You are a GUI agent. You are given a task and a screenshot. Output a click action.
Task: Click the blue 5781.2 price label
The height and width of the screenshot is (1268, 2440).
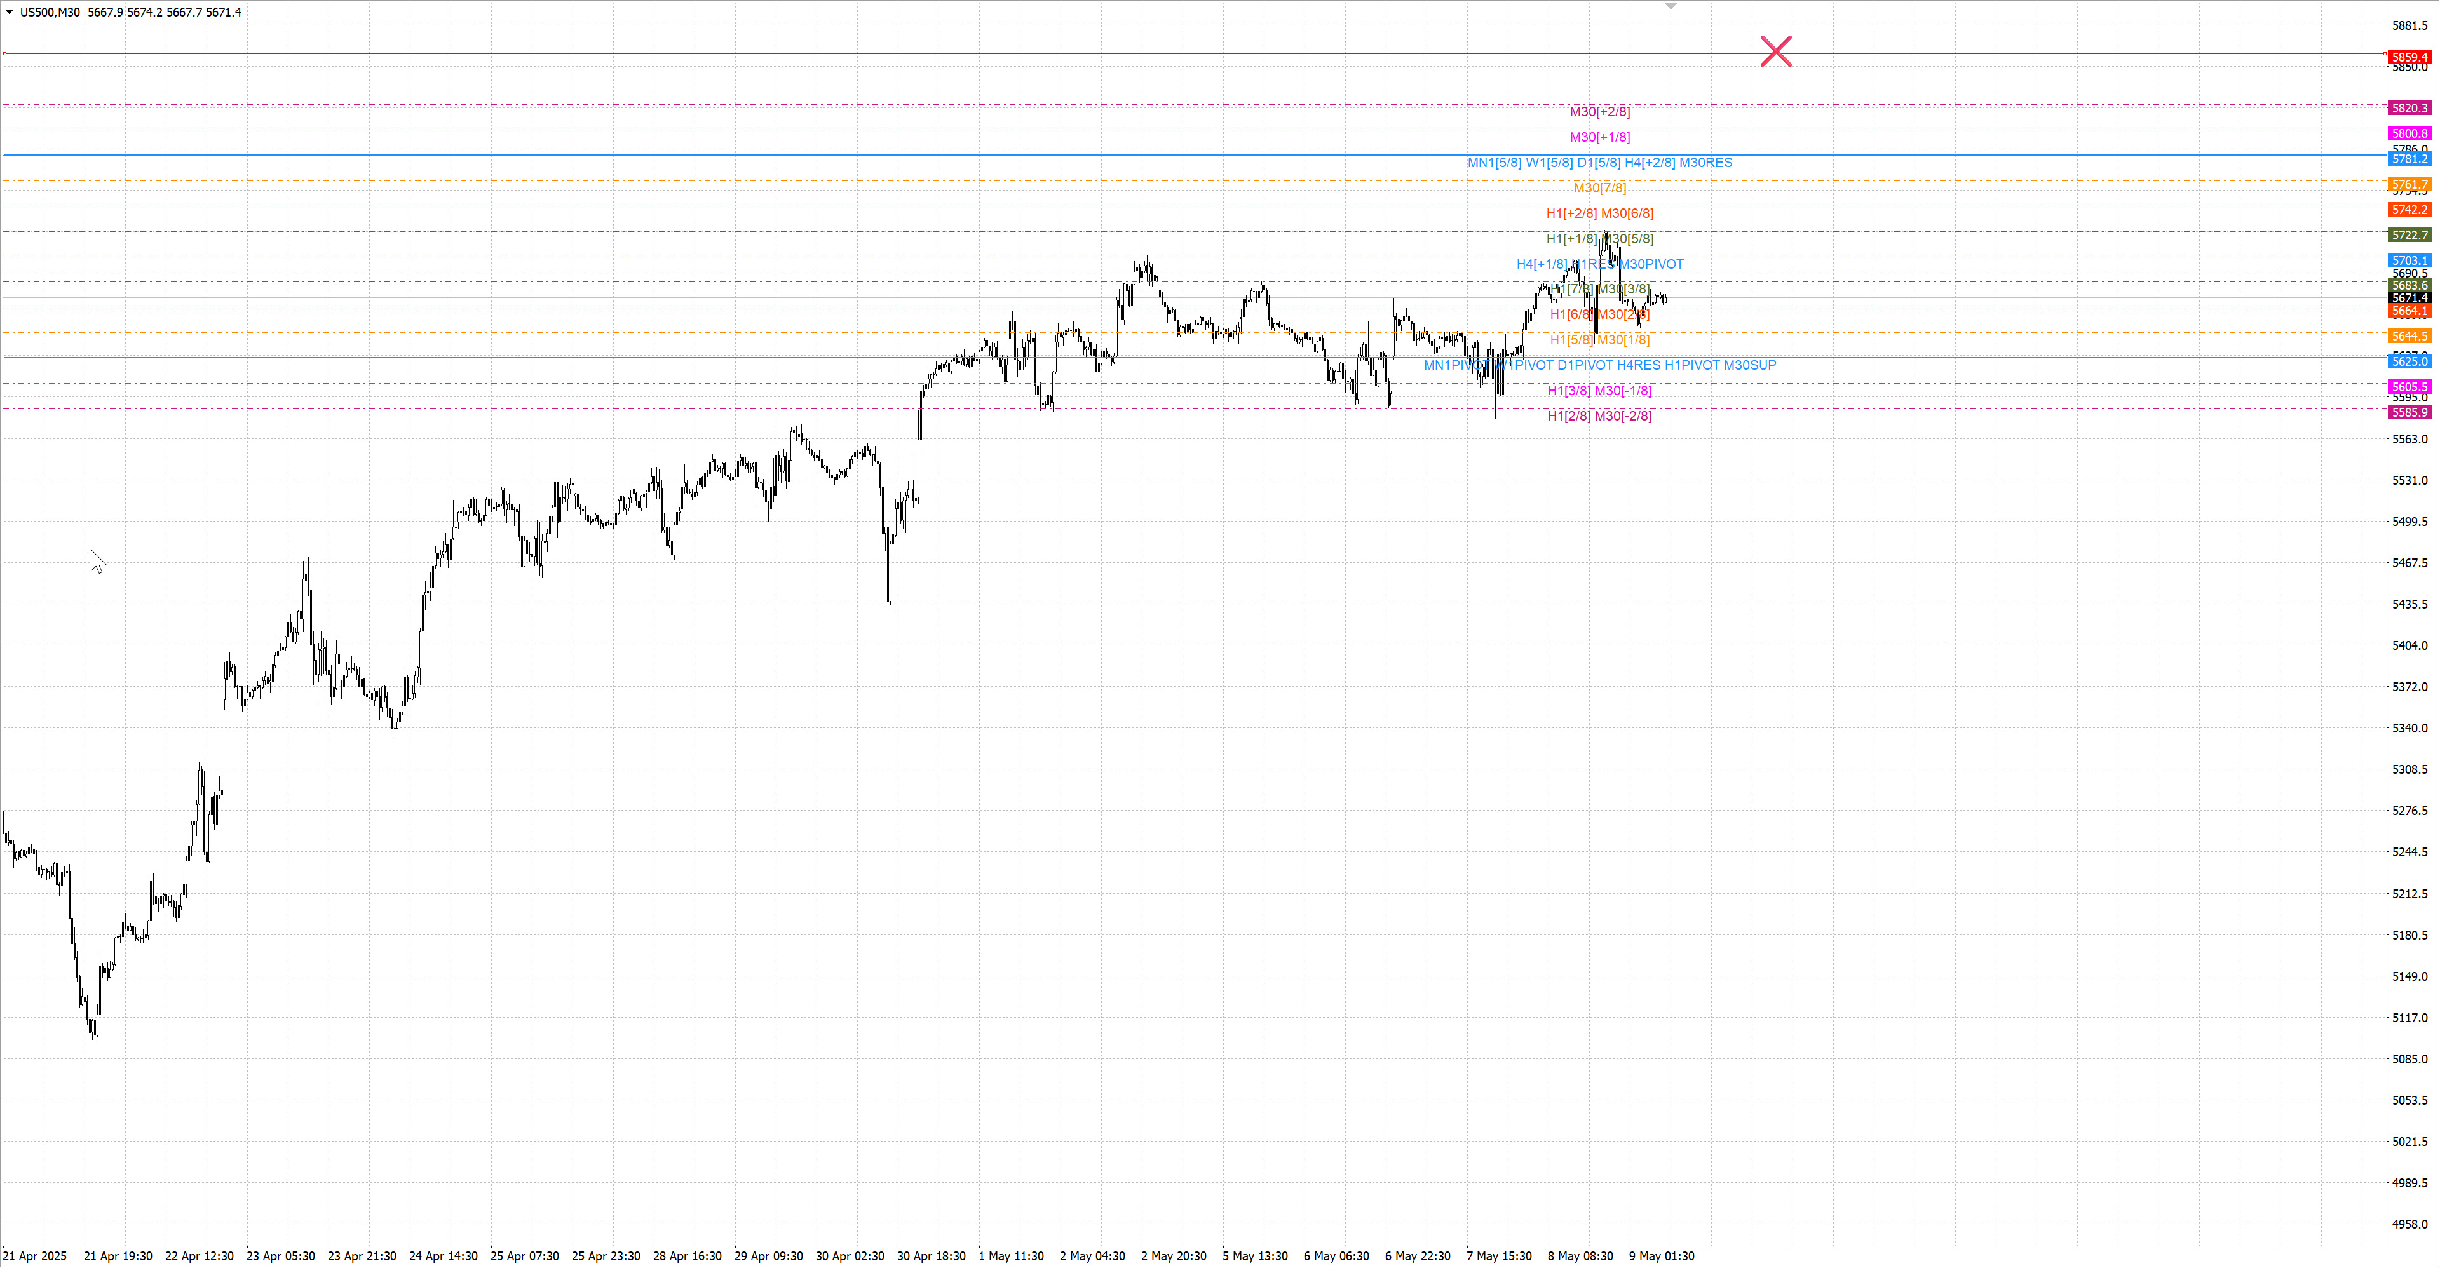click(2409, 159)
